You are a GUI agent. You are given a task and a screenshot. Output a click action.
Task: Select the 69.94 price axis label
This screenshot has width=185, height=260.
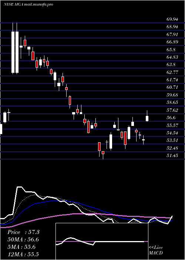172,19
